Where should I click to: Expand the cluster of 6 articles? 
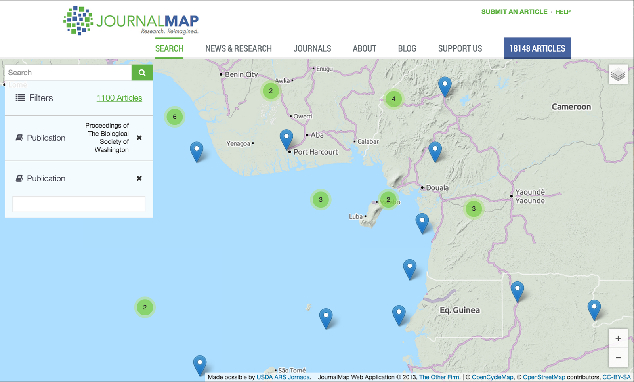tap(174, 117)
